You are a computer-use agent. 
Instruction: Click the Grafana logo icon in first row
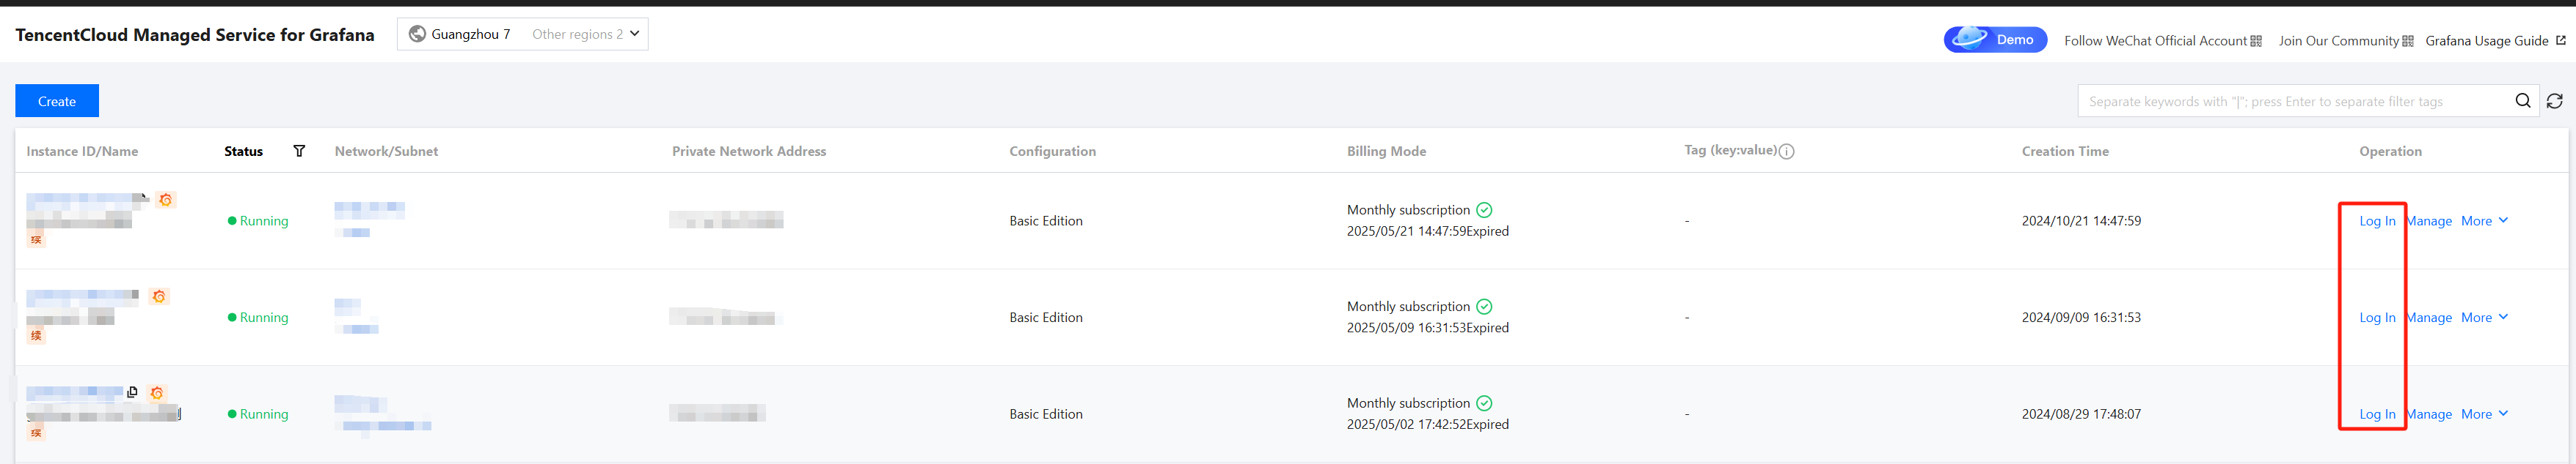(166, 200)
